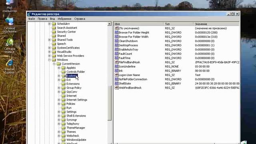Select the Ext key
The width and height of the screenshot is (256, 144).
click(x=68, y=80)
